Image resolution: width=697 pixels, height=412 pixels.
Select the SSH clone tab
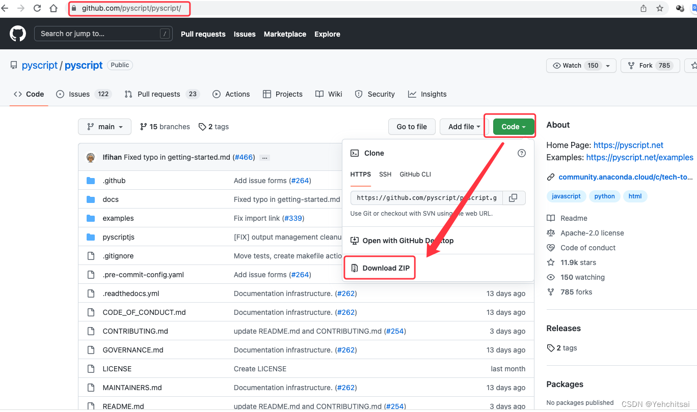385,174
